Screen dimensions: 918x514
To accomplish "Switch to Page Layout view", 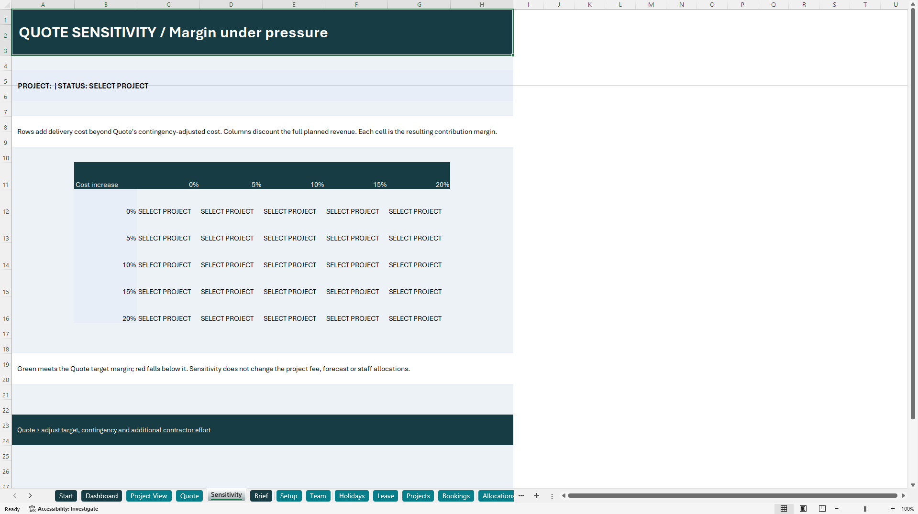I will point(803,509).
